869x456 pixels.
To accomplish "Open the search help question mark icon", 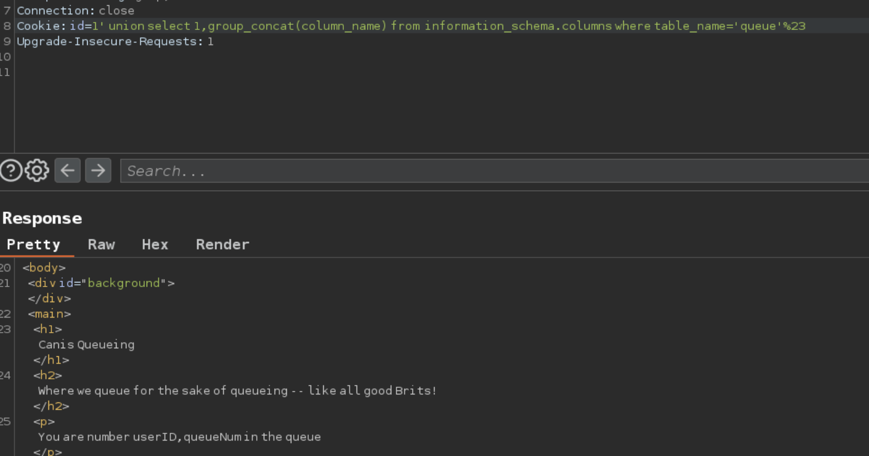I will coord(11,171).
